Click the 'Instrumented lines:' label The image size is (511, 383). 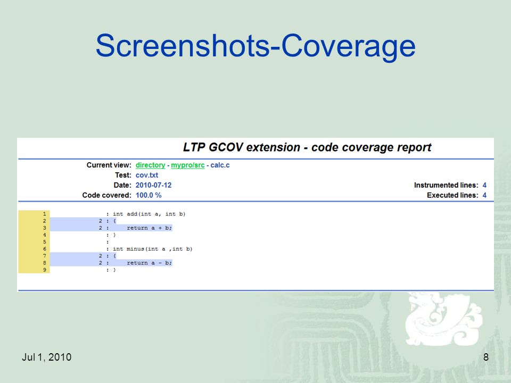[x=446, y=185]
